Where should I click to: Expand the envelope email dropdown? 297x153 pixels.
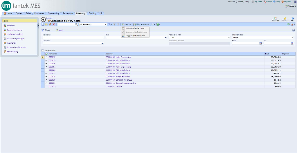coord(154,24)
